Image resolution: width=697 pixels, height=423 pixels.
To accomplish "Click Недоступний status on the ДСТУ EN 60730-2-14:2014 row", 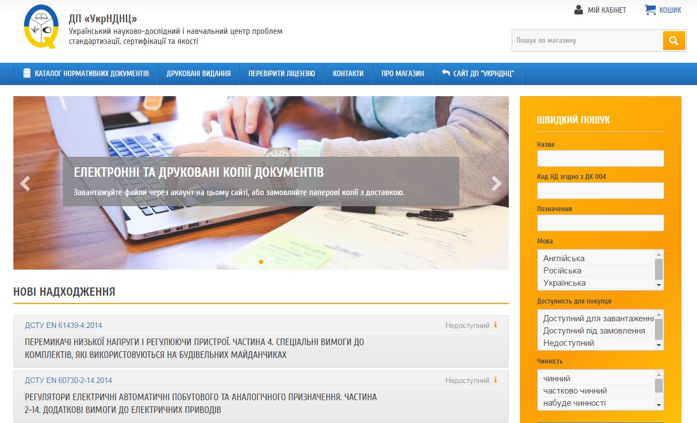I will pyautogui.click(x=467, y=380).
